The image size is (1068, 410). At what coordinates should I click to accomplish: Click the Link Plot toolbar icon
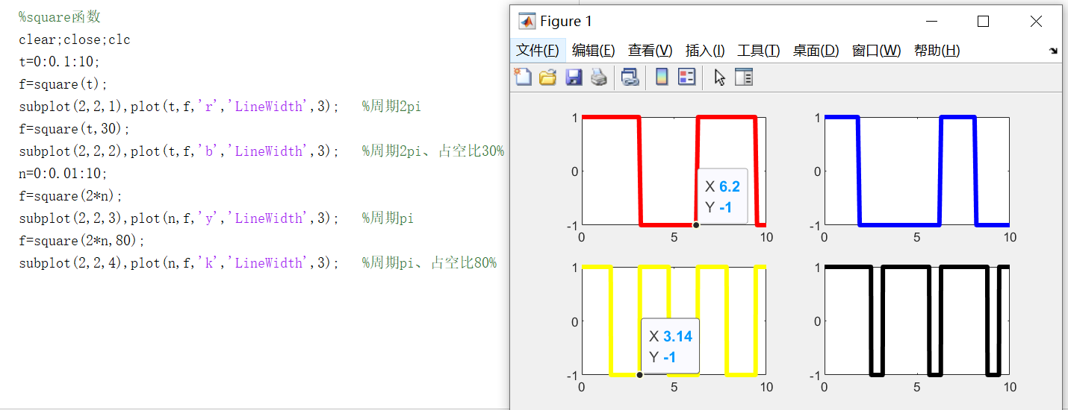(630, 77)
